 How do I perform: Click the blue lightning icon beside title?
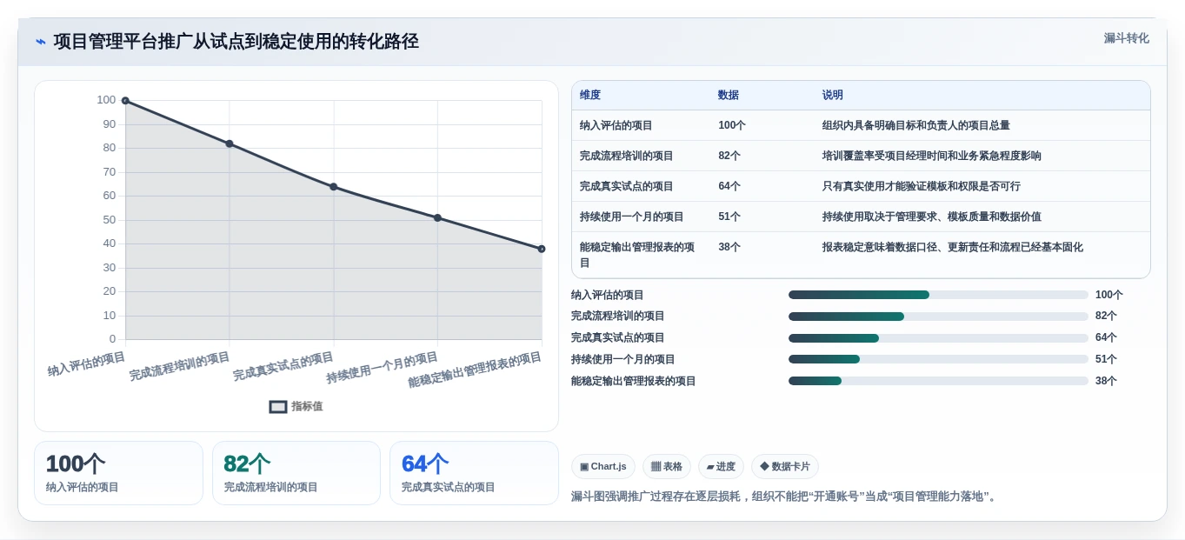pyautogui.click(x=41, y=41)
